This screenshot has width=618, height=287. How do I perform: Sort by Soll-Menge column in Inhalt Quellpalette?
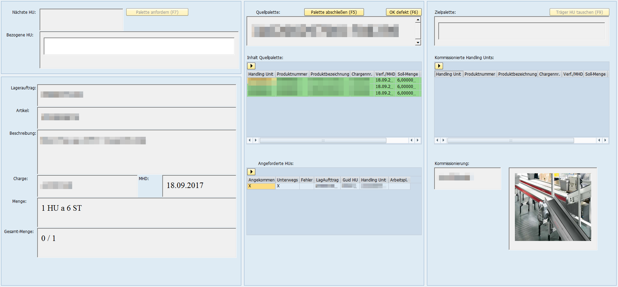(408, 74)
